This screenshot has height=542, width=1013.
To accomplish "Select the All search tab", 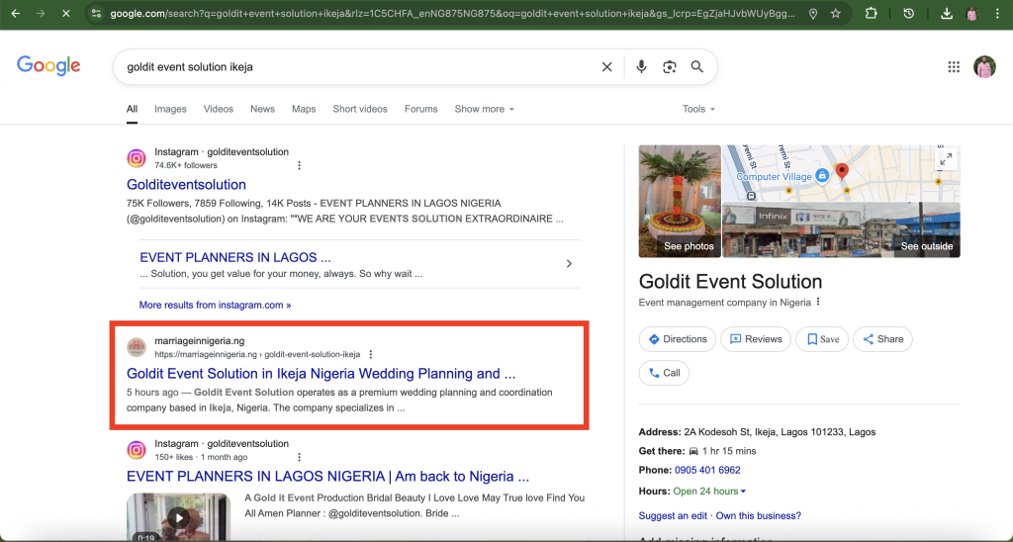I will 132,109.
